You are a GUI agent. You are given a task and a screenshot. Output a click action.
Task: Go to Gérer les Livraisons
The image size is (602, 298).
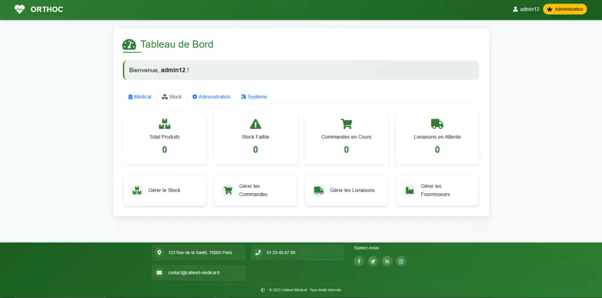point(346,190)
